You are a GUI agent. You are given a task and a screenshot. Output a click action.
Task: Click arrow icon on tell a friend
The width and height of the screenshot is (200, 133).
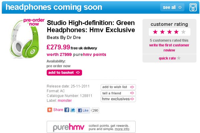(132, 93)
